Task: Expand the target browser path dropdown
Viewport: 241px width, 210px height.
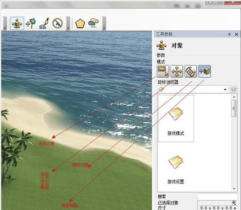Action: pyautogui.click(x=225, y=89)
